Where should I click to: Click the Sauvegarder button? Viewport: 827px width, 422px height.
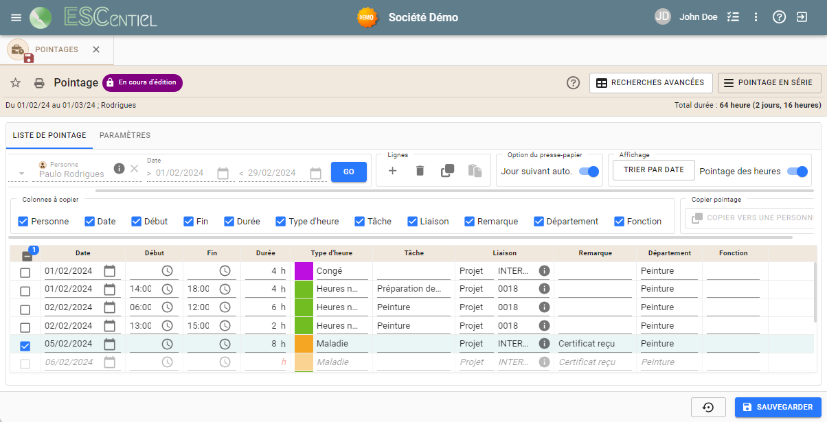click(778, 407)
